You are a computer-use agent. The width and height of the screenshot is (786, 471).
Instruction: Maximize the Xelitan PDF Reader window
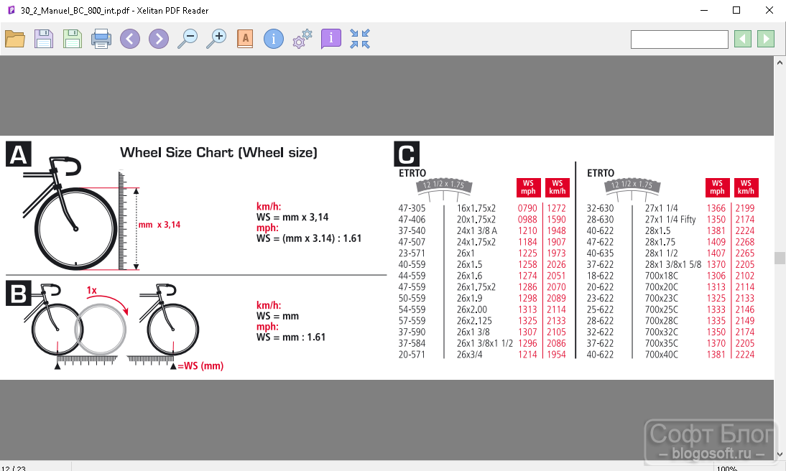736,10
